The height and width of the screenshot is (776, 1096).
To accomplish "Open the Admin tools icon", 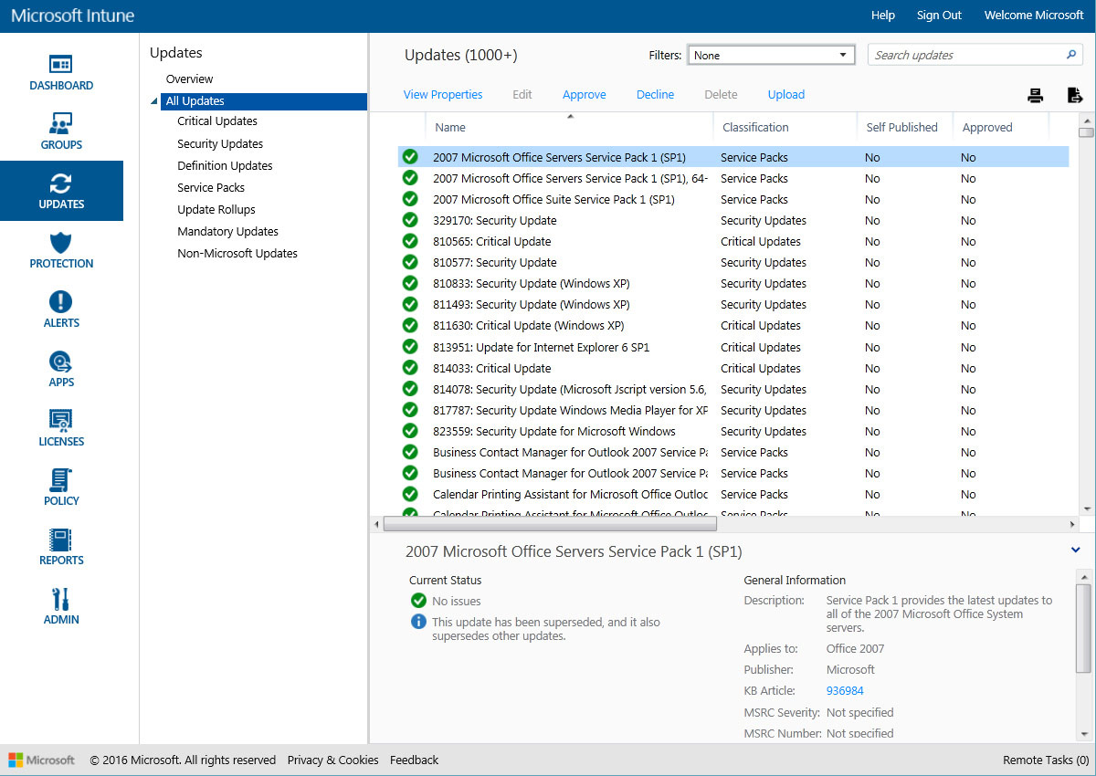I will 61,598.
